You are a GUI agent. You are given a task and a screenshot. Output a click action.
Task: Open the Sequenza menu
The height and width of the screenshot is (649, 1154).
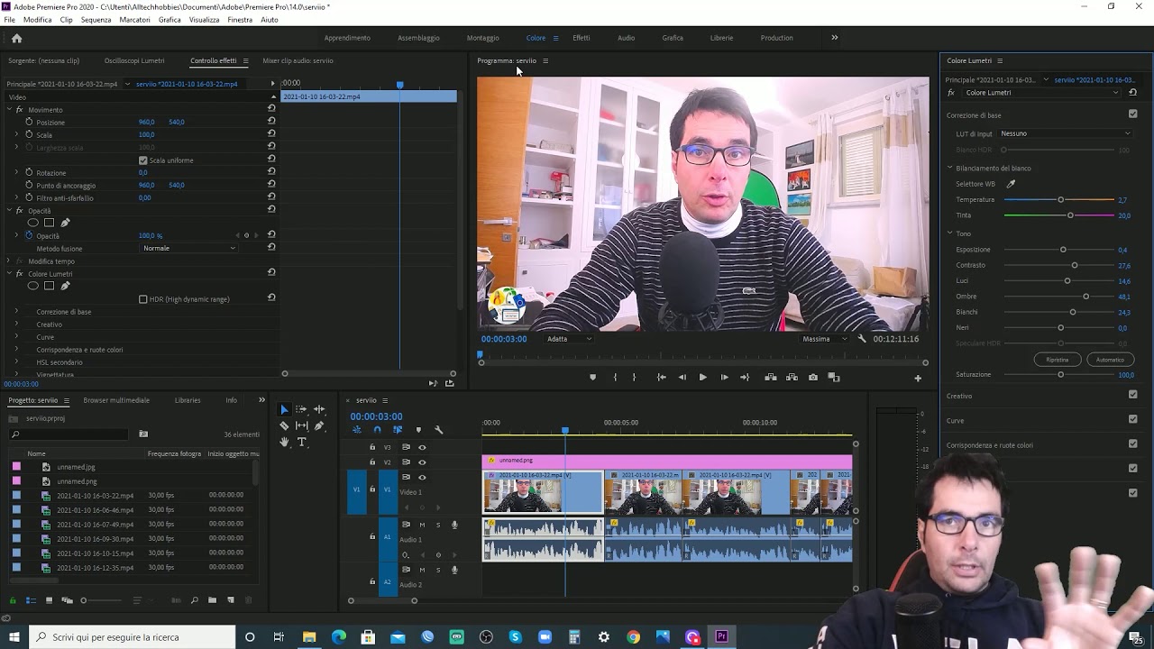pos(96,20)
